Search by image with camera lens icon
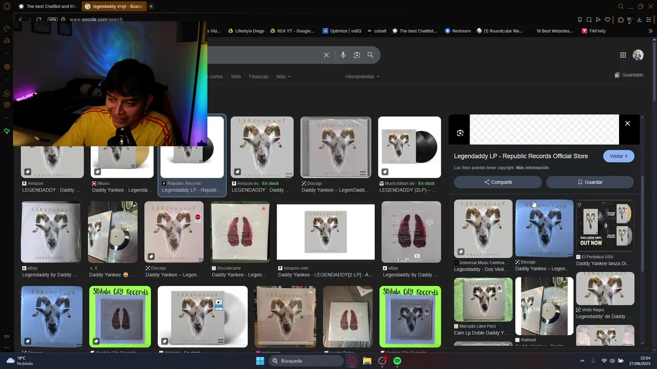 click(x=357, y=55)
